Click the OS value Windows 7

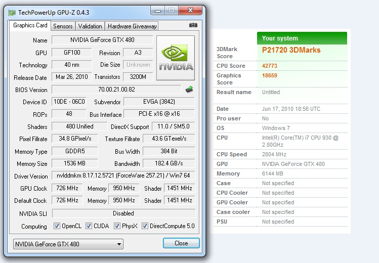pyautogui.click(x=276, y=128)
